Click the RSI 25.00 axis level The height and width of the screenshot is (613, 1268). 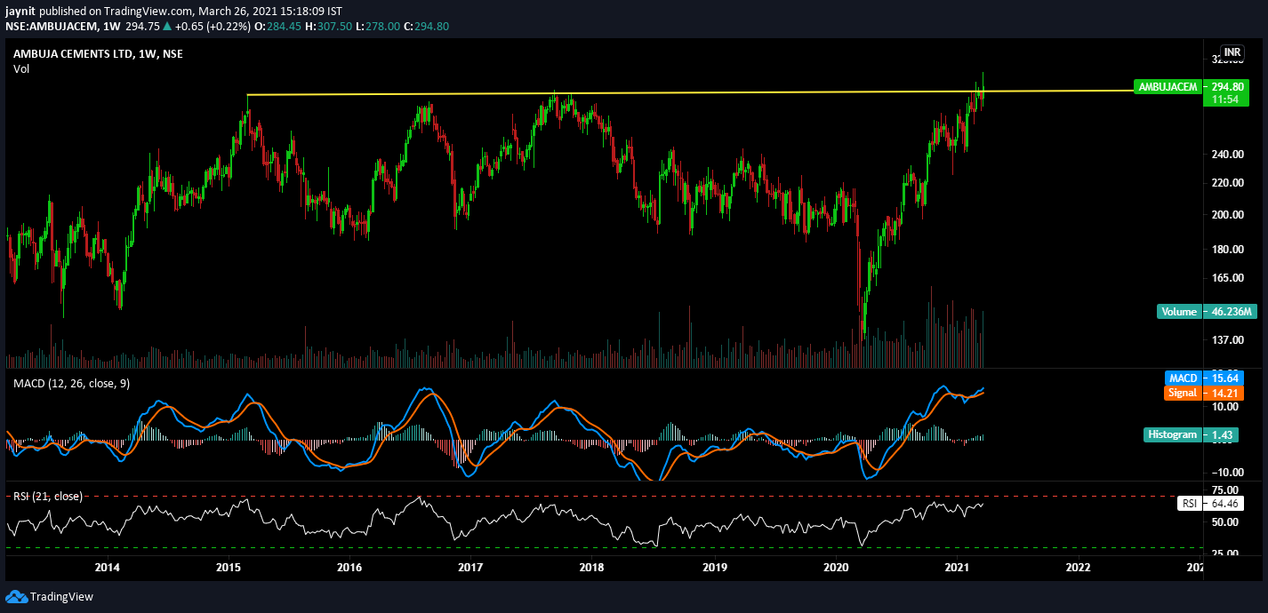tap(1224, 554)
